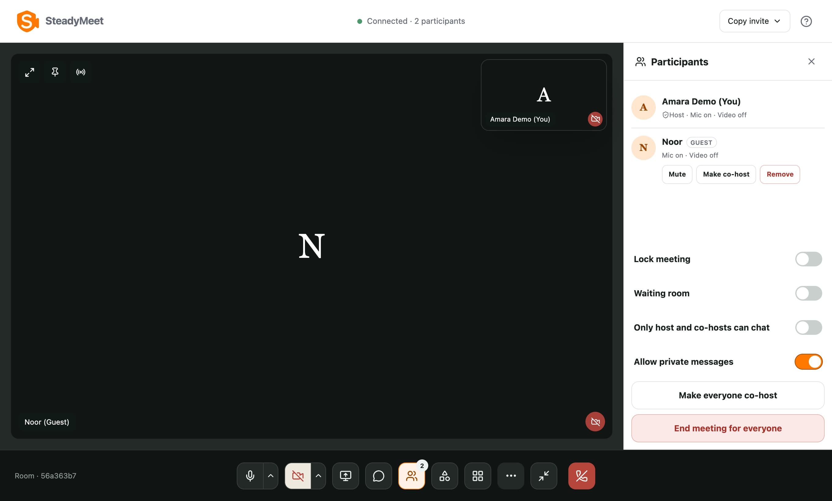The width and height of the screenshot is (832, 501).
Task: Expand camera options chevron
Action: (x=318, y=476)
